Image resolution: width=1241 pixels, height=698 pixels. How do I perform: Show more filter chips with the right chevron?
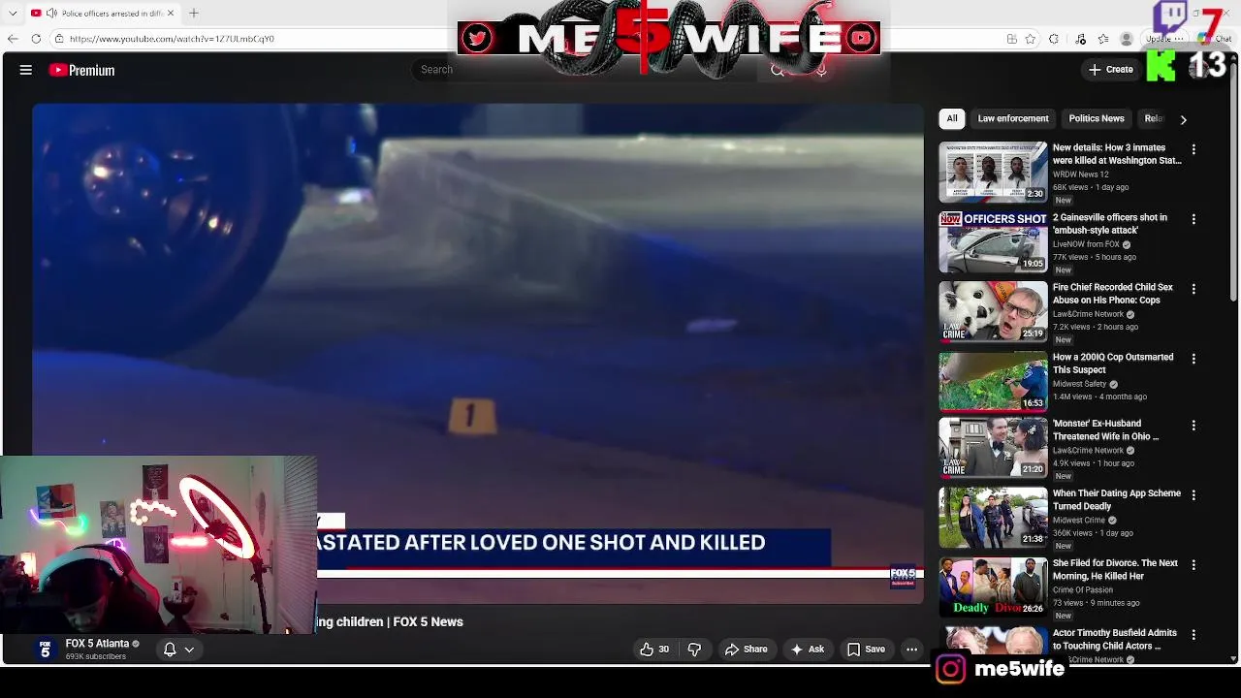[x=1183, y=119]
